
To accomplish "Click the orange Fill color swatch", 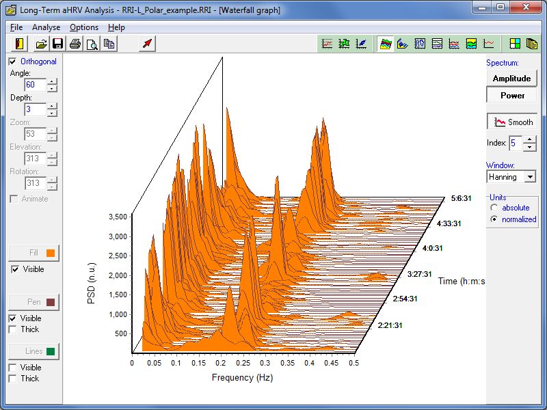I will click(x=51, y=253).
